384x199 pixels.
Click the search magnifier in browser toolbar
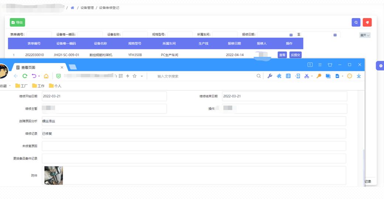[258, 76]
